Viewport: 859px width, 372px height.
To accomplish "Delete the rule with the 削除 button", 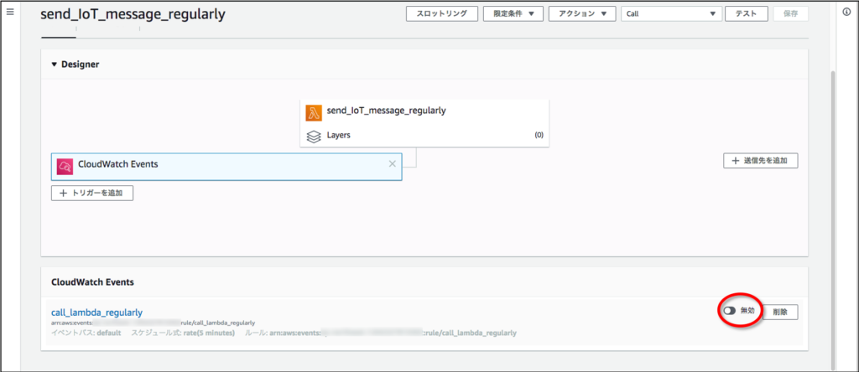I will click(x=780, y=311).
